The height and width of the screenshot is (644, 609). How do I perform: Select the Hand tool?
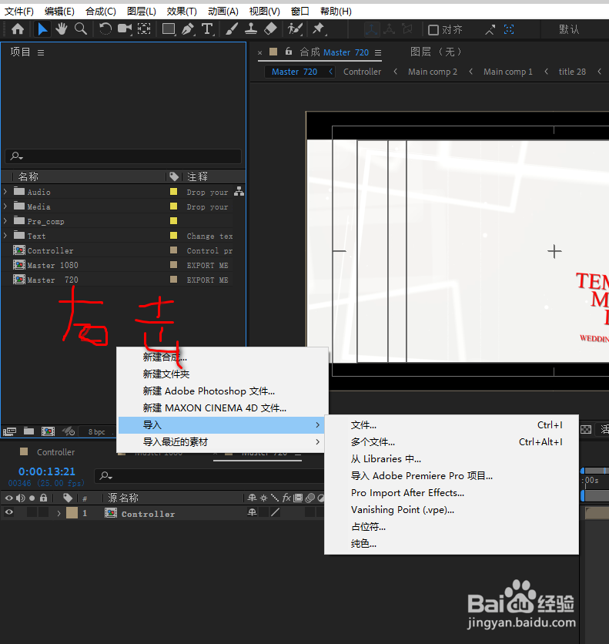pos(62,29)
